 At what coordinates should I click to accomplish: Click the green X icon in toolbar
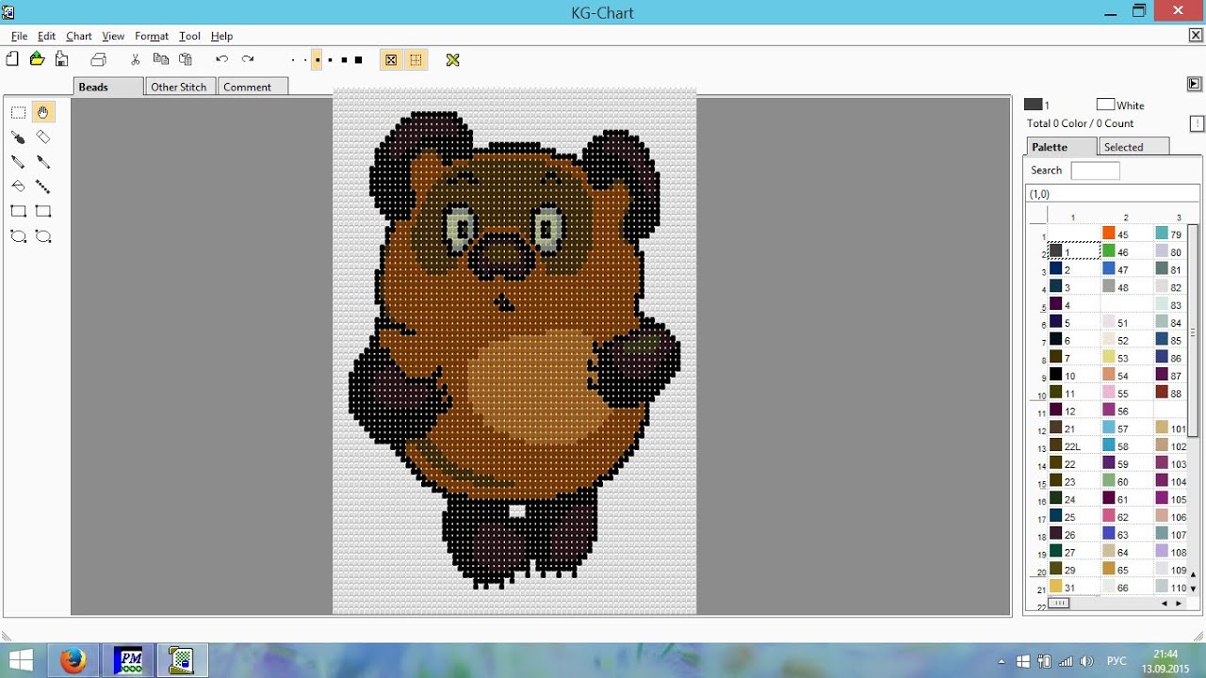click(x=453, y=60)
